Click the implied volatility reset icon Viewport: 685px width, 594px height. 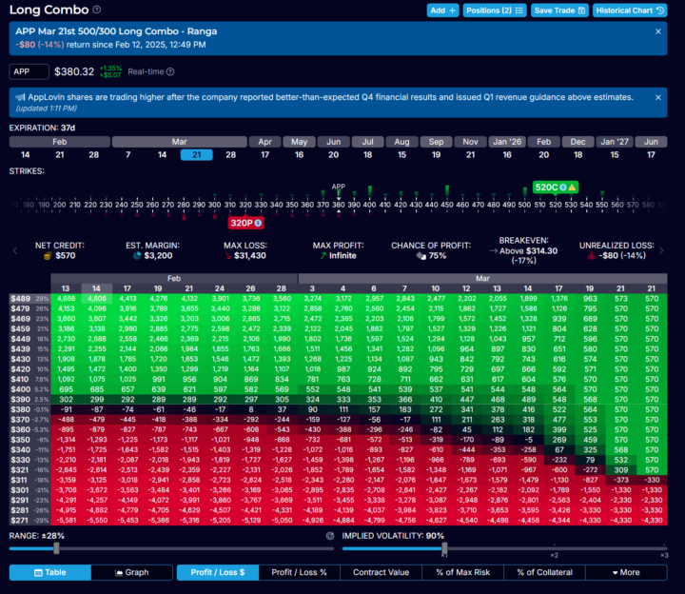click(330, 536)
